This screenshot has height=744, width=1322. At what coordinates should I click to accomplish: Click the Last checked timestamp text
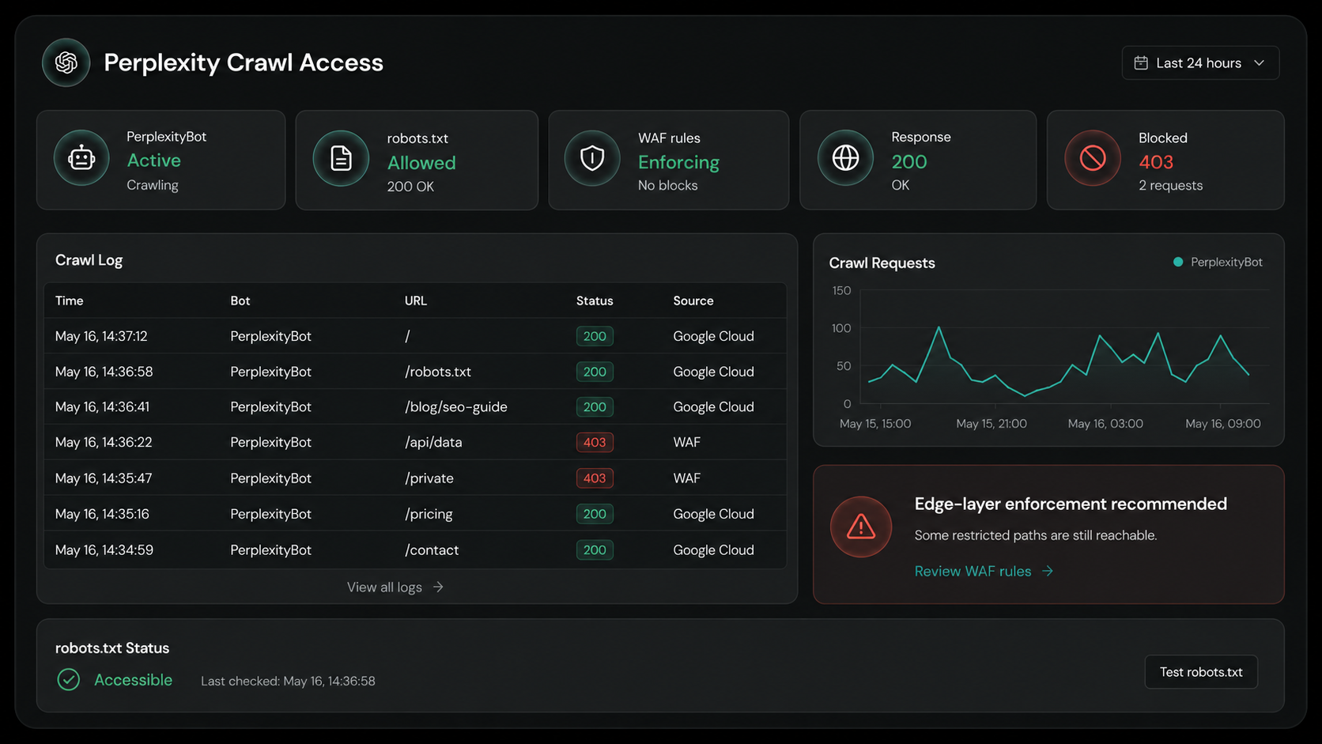pos(288,681)
